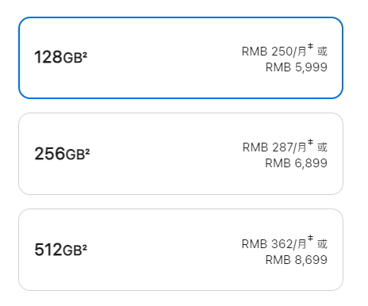Click the 128GB capacity label

click(59, 57)
